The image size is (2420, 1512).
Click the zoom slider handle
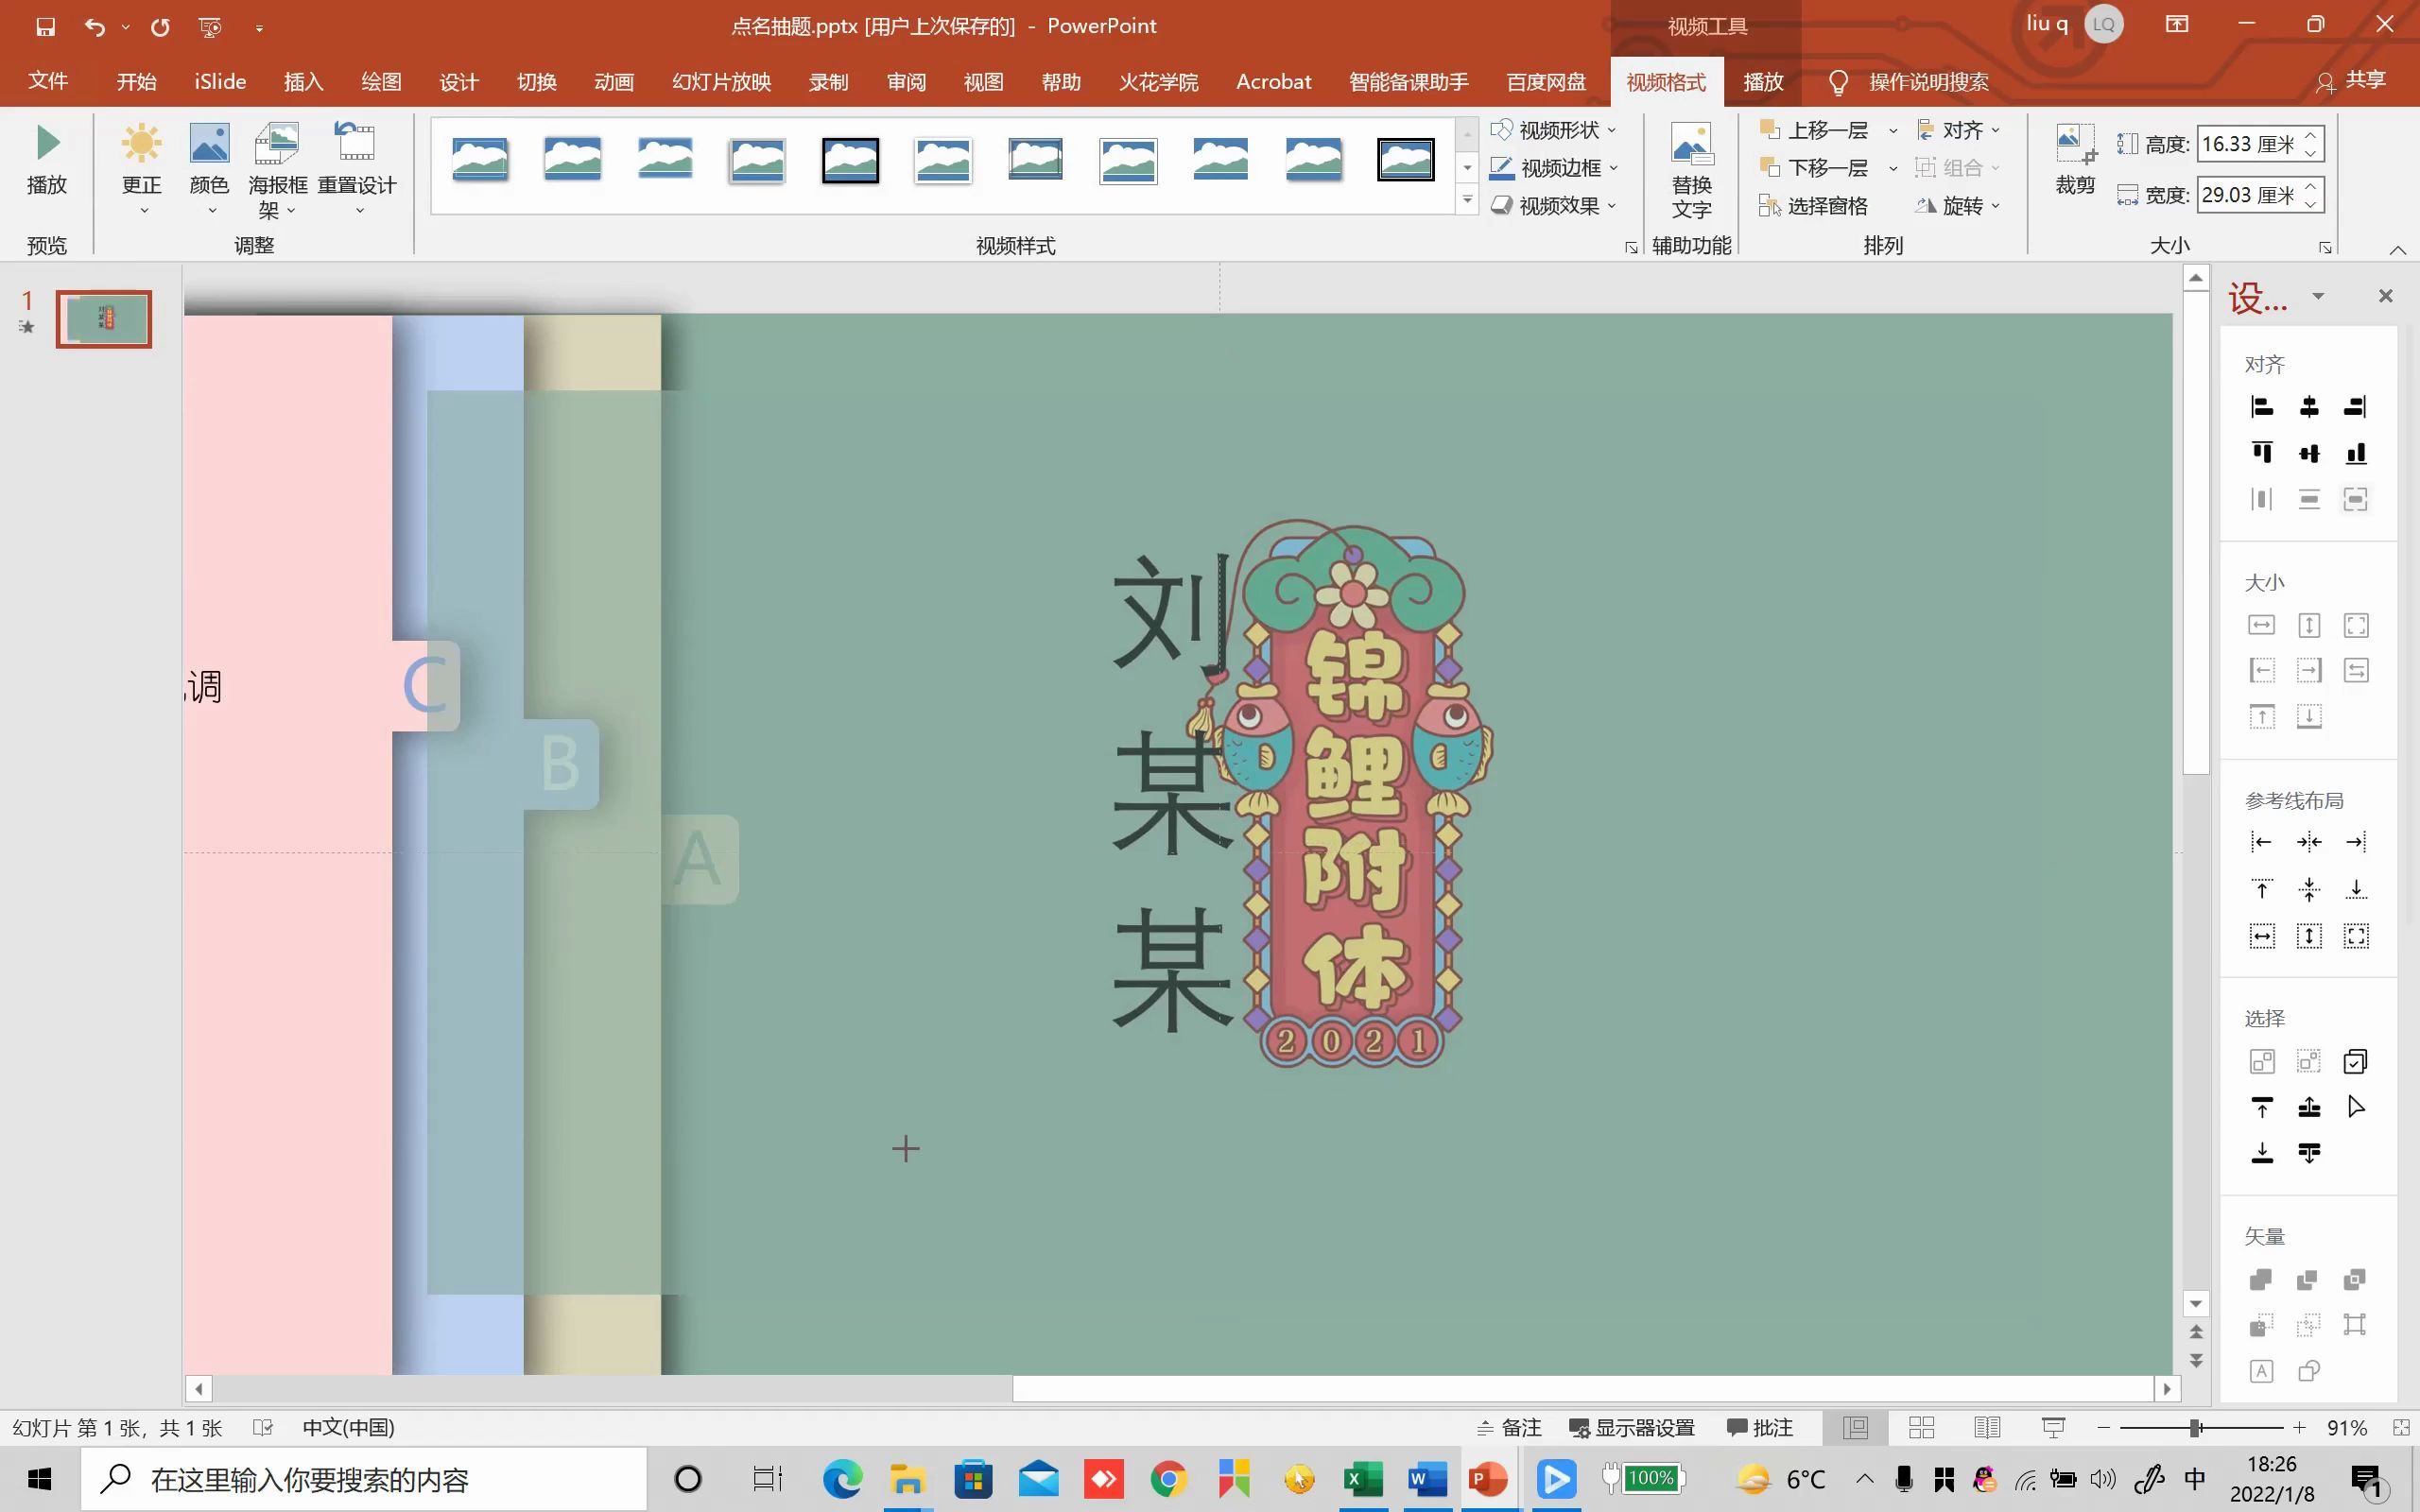[2195, 1428]
